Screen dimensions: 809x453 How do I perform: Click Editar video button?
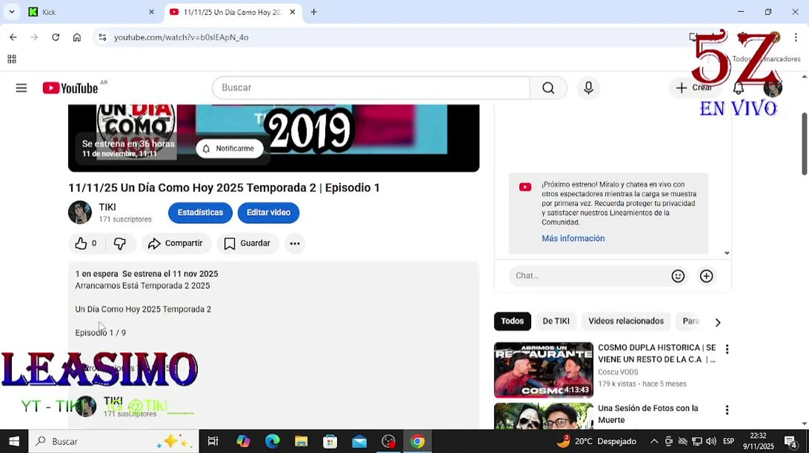pos(268,213)
